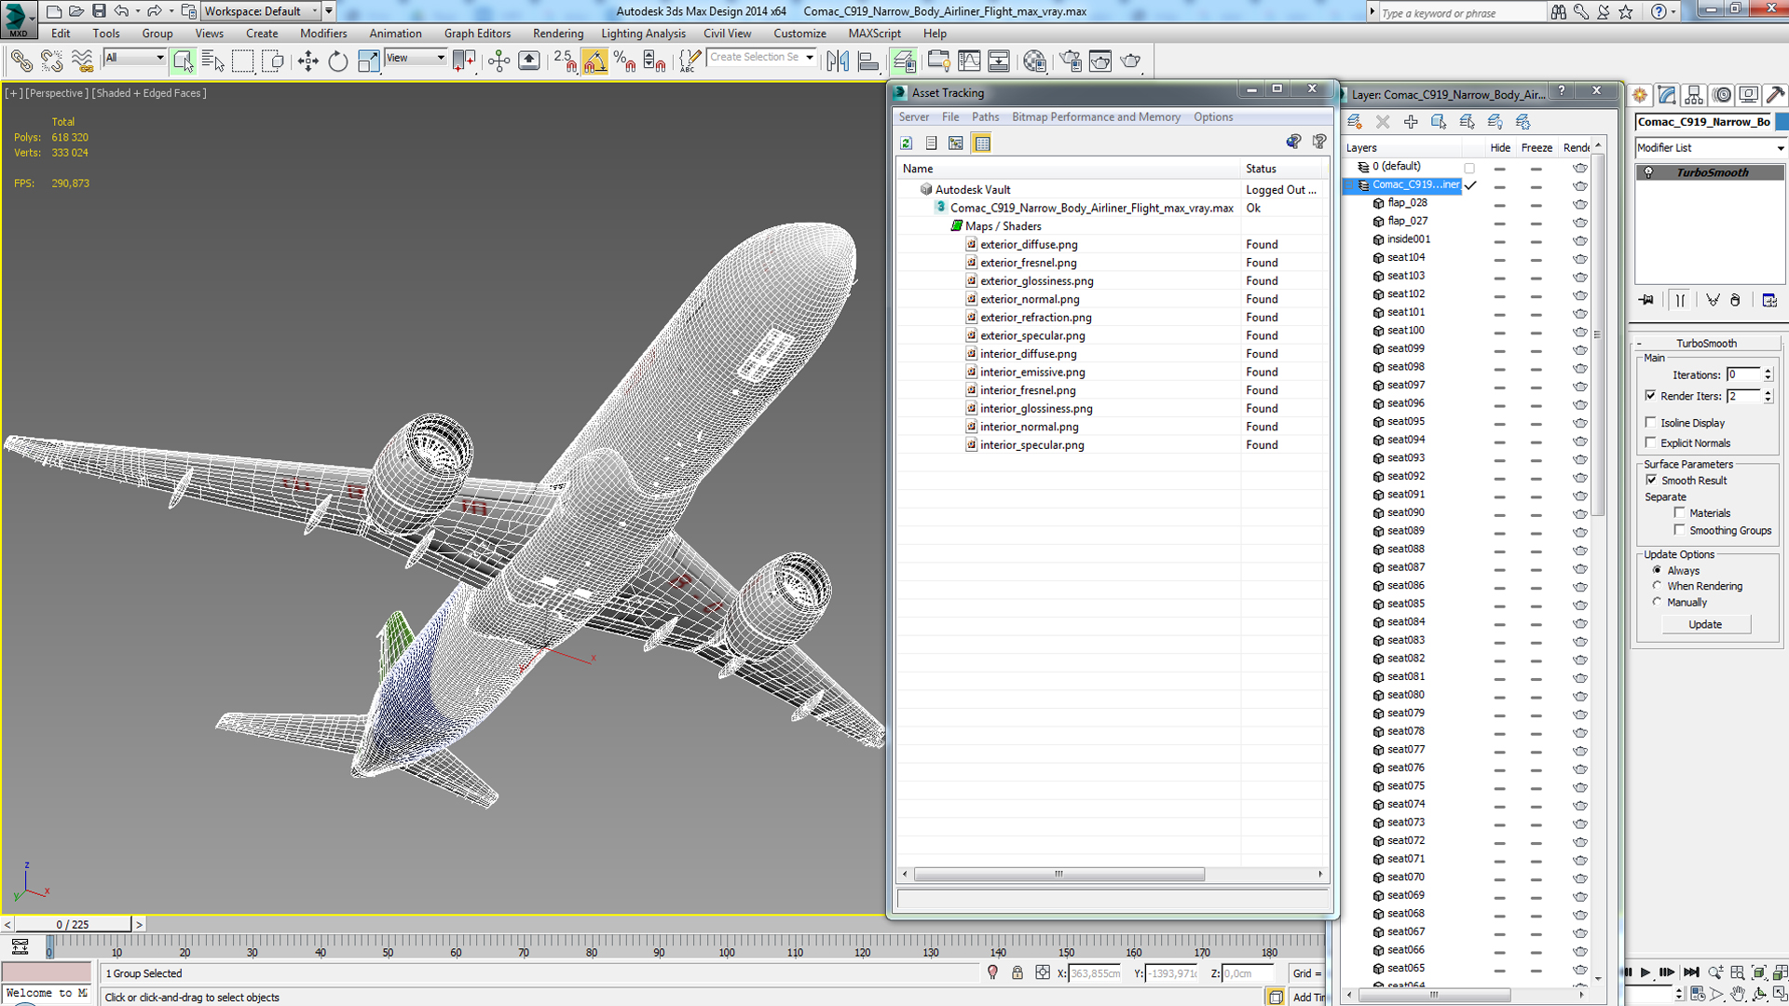
Task: Select the Select and Move tool
Action: [x=307, y=61]
